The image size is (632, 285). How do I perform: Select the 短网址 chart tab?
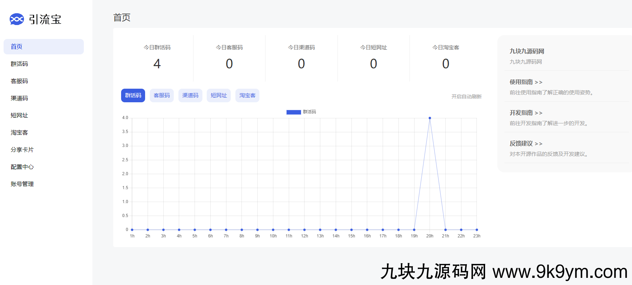pyautogui.click(x=219, y=95)
